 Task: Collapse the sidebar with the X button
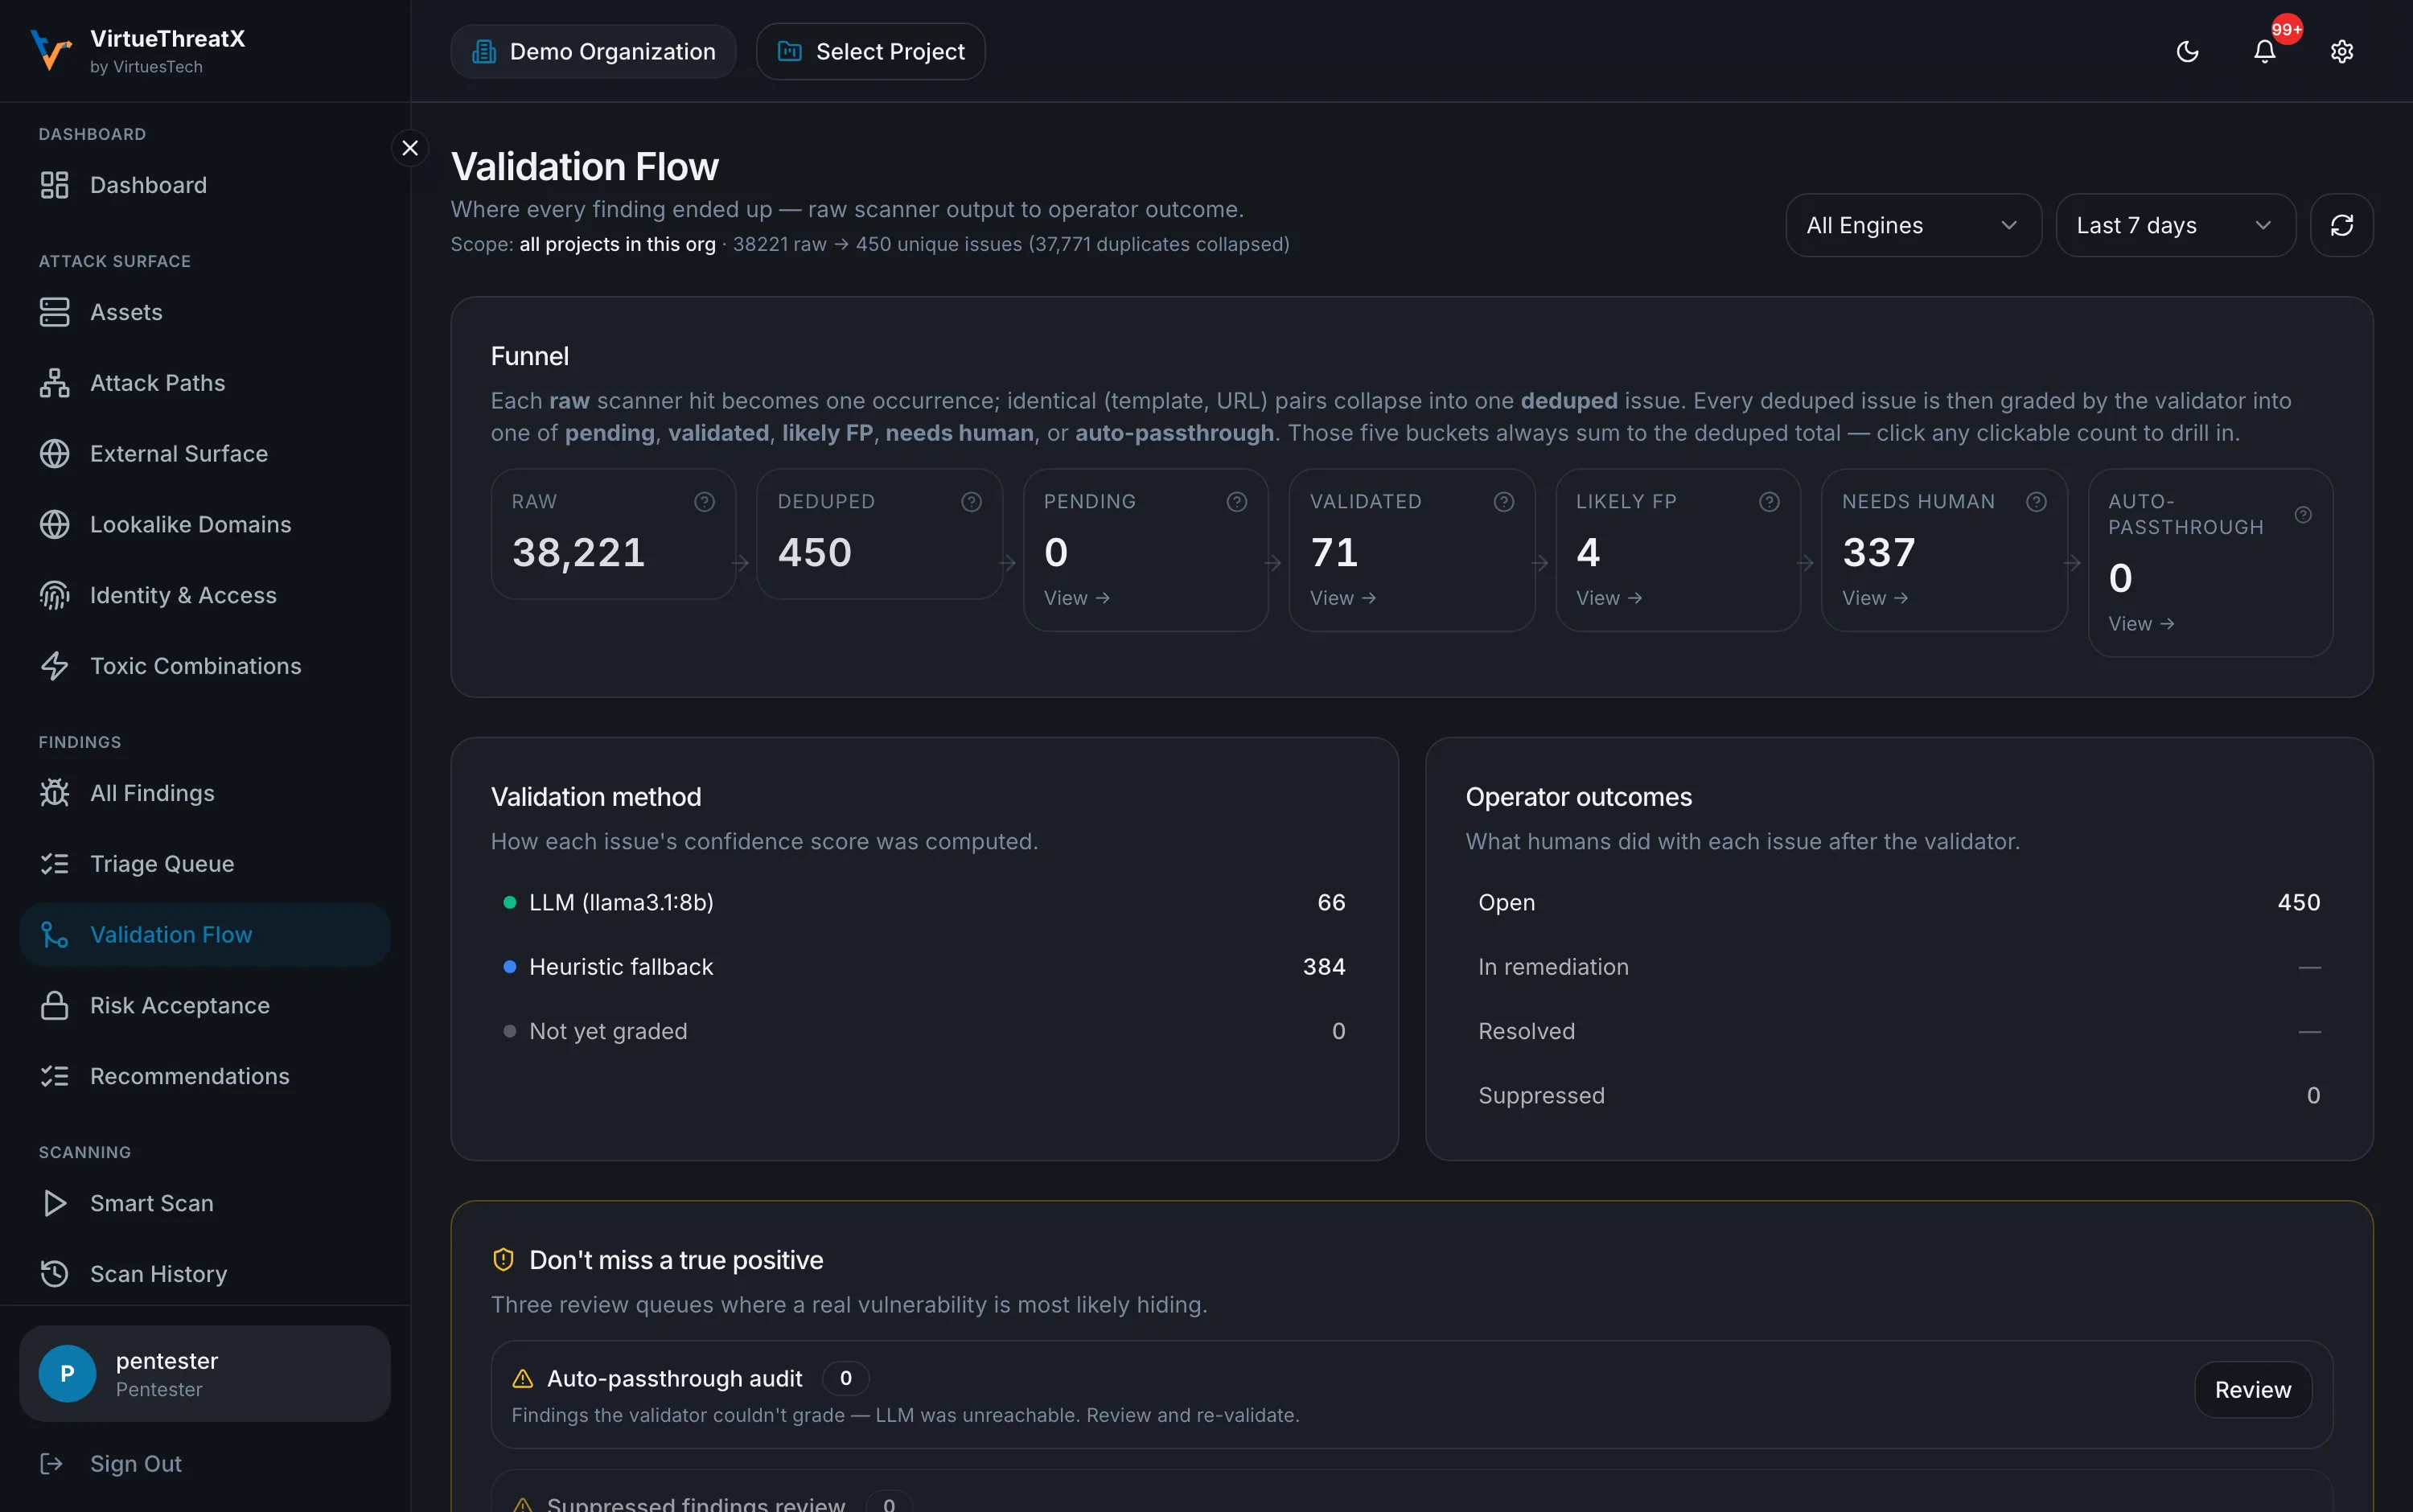410,148
